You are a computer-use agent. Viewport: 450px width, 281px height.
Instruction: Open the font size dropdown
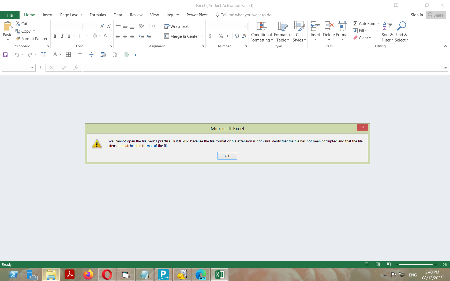(x=96, y=26)
